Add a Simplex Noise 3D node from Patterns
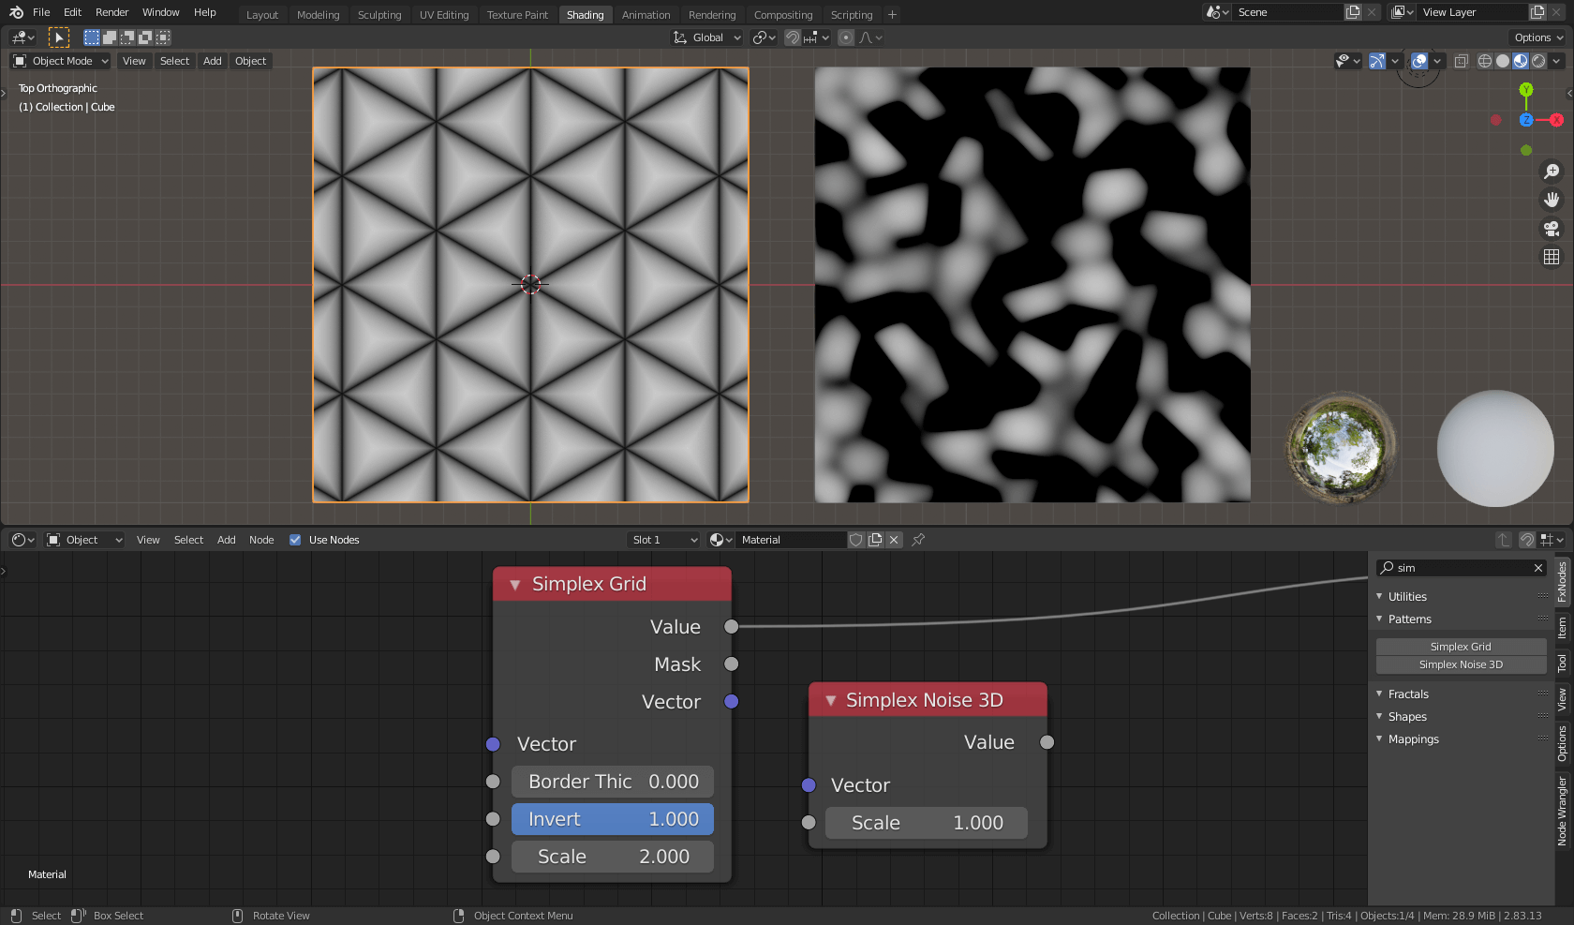This screenshot has height=925, width=1574. 1461,664
